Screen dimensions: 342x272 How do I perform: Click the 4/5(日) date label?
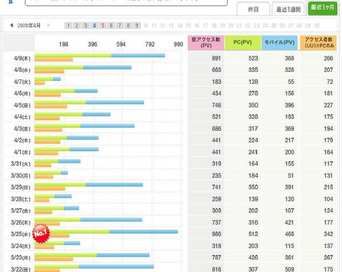[x=22, y=105]
